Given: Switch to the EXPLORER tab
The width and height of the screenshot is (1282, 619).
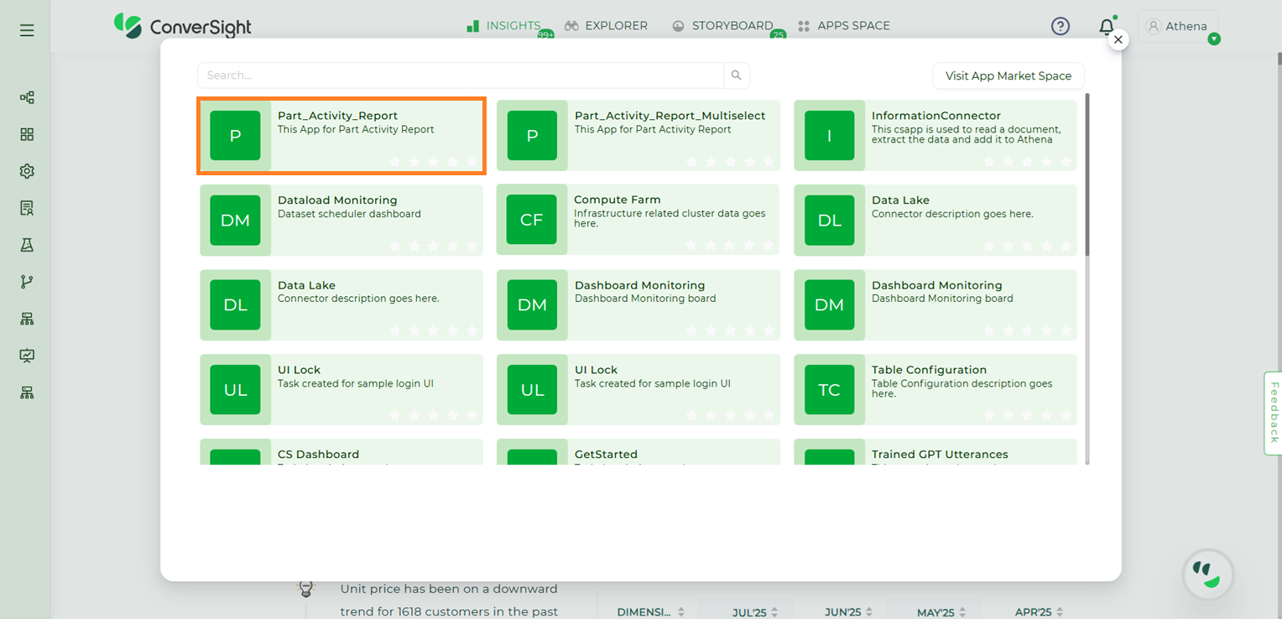Looking at the screenshot, I should 606,26.
